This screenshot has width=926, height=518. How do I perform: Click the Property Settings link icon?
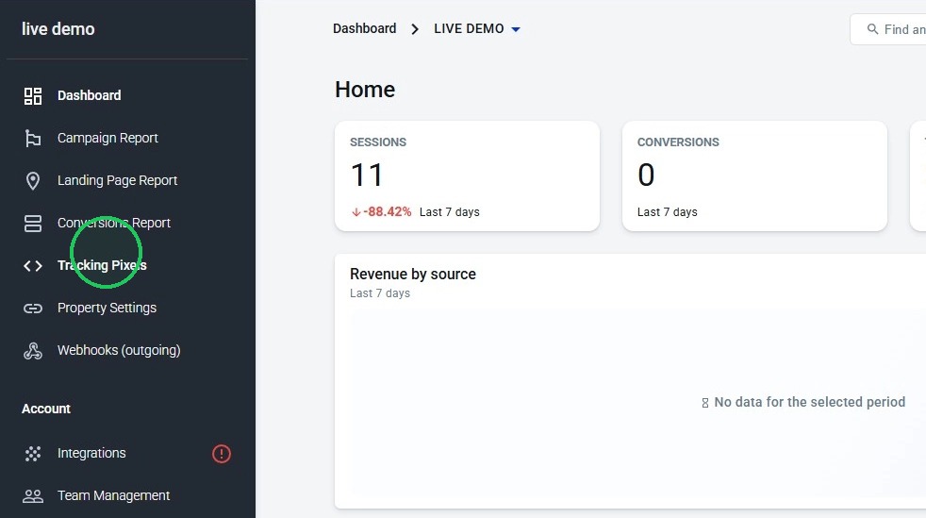(32, 309)
